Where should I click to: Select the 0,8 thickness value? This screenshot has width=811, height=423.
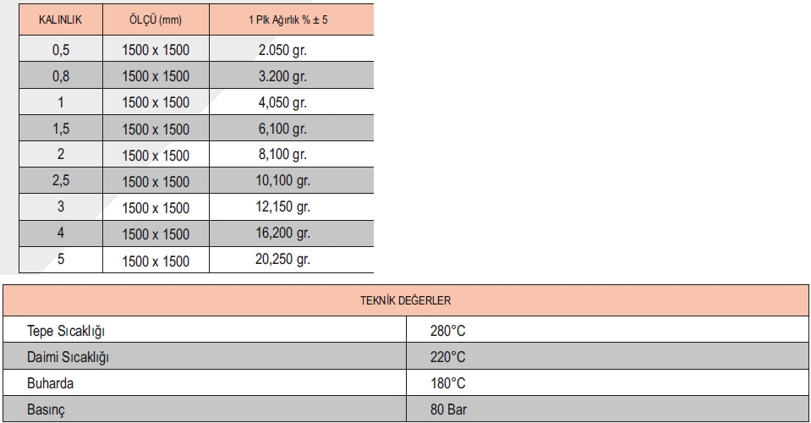[x=60, y=77]
